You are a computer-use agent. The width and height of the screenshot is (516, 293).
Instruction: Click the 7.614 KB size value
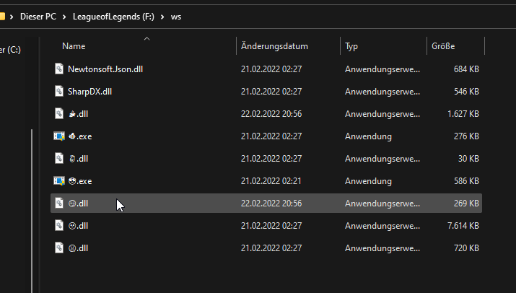pyautogui.click(x=463, y=226)
